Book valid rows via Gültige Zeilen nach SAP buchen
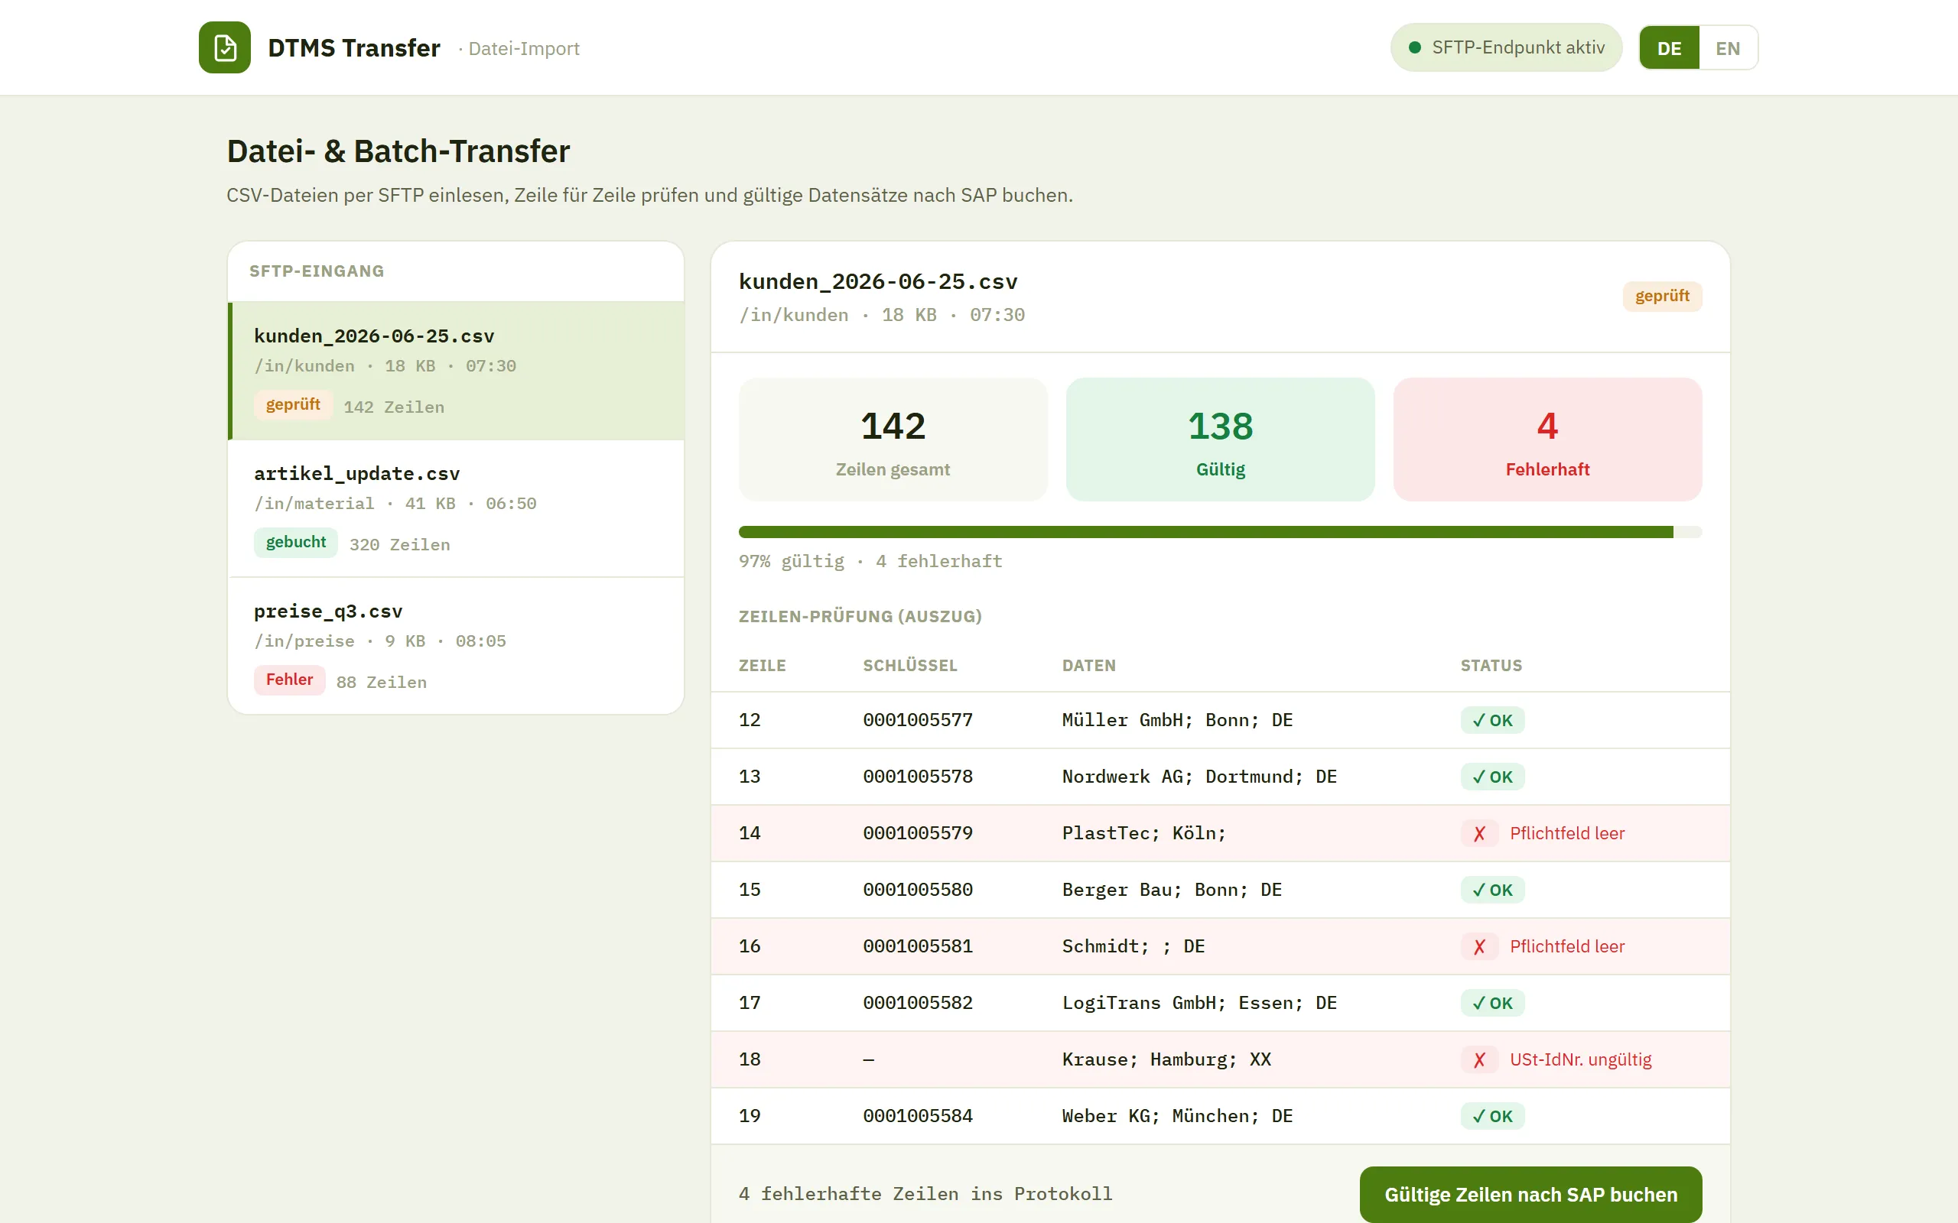 [1530, 1195]
